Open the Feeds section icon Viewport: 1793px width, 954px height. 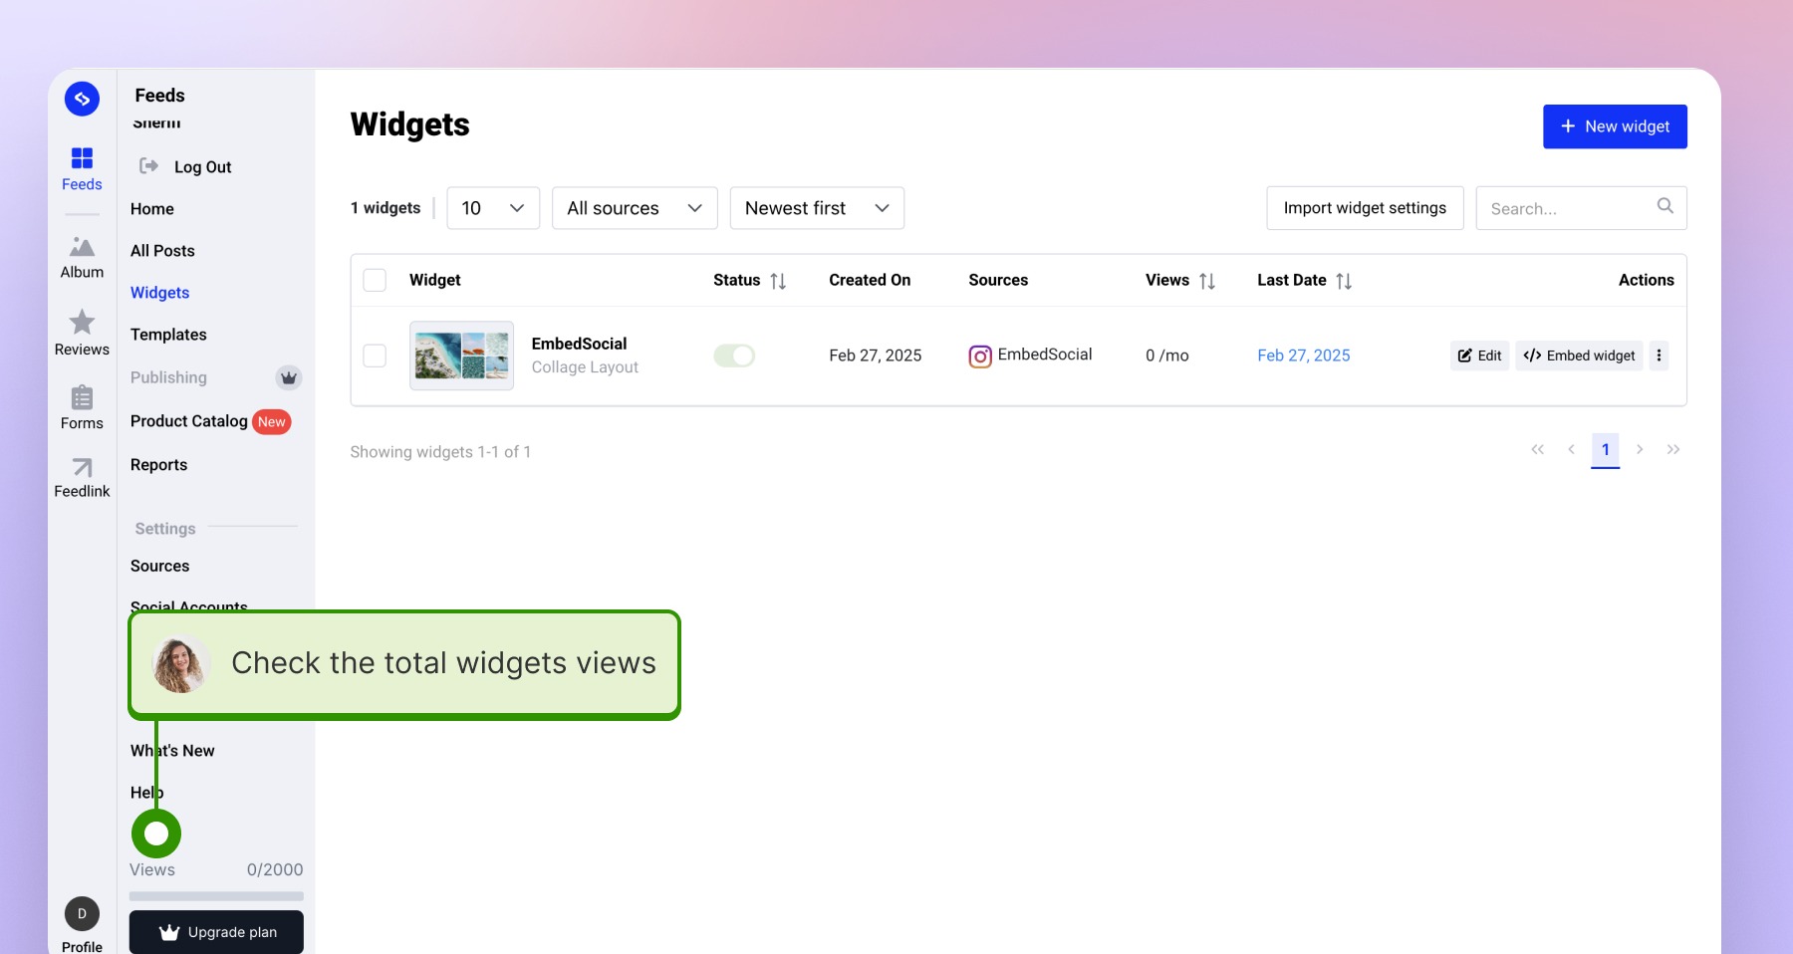coord(82,158)
